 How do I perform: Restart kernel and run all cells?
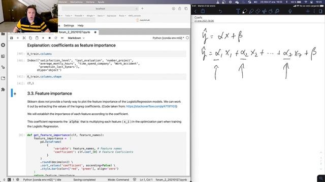[x=62, y=38]
